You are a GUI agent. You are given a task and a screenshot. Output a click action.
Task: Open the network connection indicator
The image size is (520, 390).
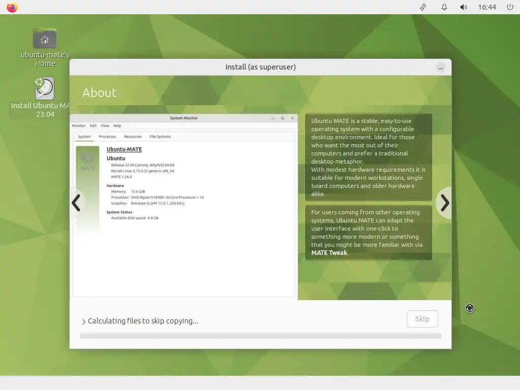423,7
